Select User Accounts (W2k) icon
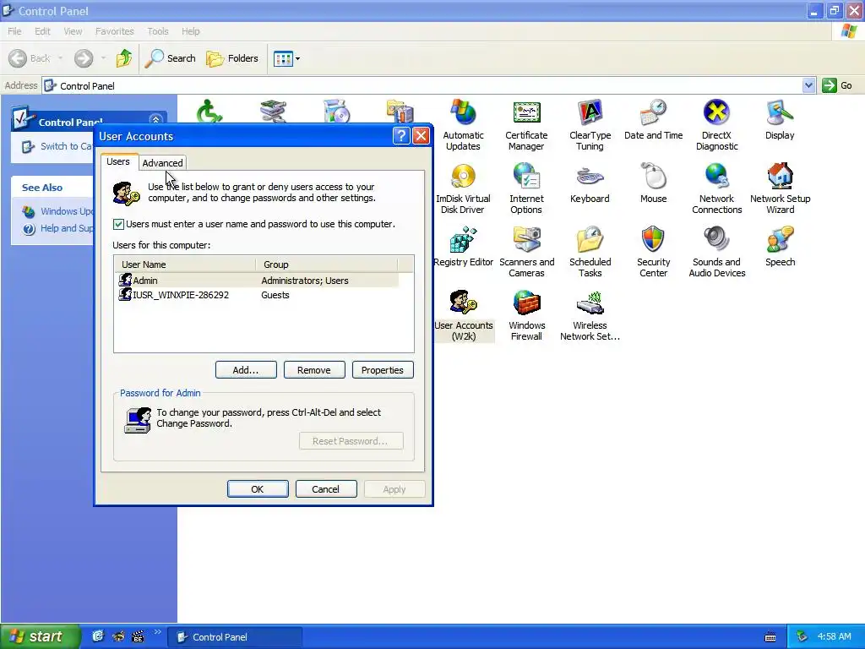 tap(464, 316)
